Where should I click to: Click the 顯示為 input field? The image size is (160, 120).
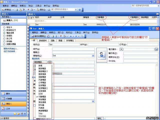point(141,53)
